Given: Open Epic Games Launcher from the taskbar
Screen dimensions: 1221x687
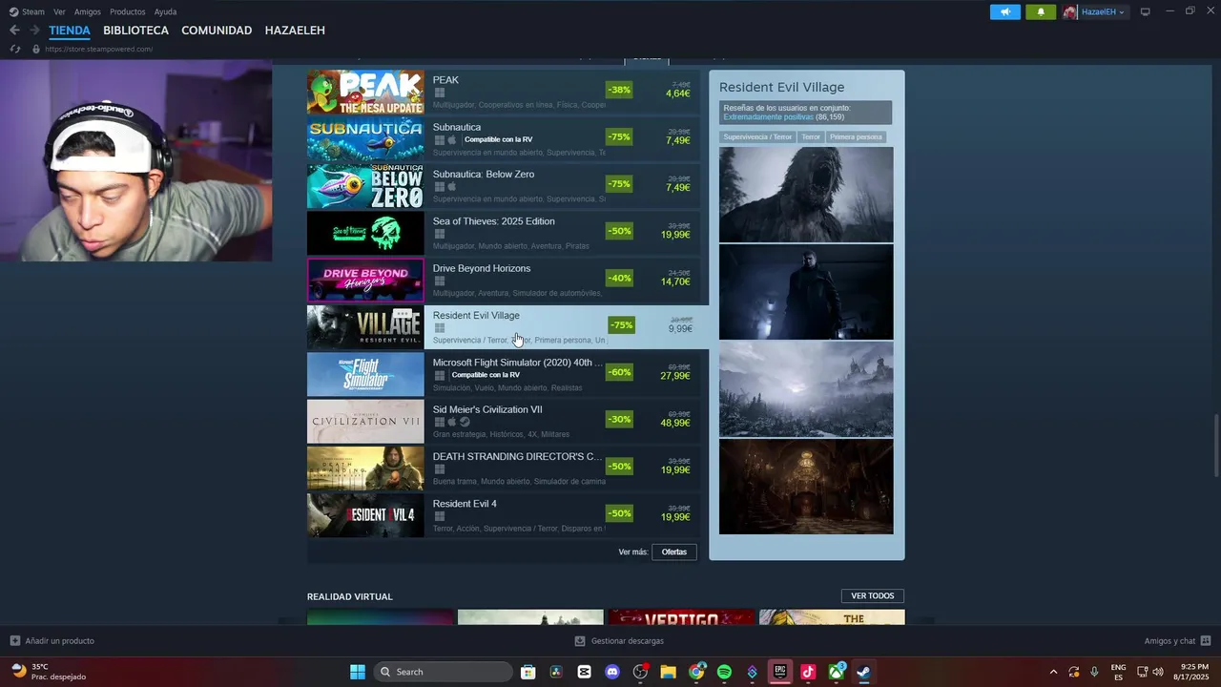Looking at the screenshot, I should [780, 672].
